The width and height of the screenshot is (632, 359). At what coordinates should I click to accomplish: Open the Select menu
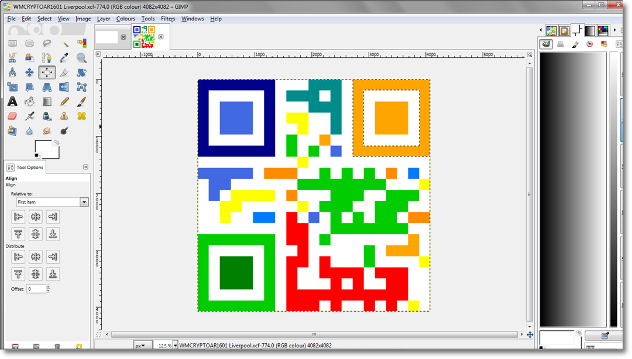[44, 19]
